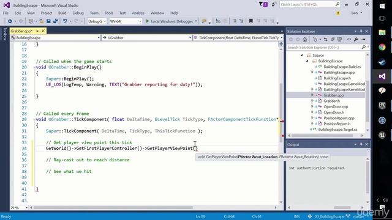This screenshot has height=220, width=392.
Task: Undo the last edit
Action: coord(65,21)
